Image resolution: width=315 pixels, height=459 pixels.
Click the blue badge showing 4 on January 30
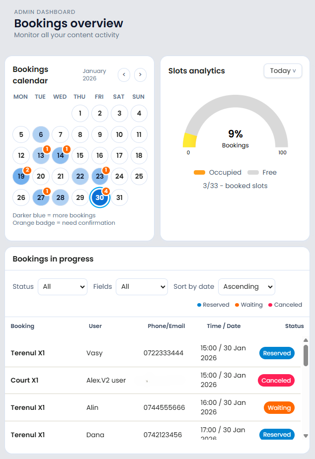(x=106, y=191)
